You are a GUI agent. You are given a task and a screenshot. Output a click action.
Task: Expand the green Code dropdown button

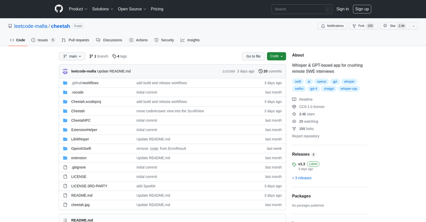point(276,56)
